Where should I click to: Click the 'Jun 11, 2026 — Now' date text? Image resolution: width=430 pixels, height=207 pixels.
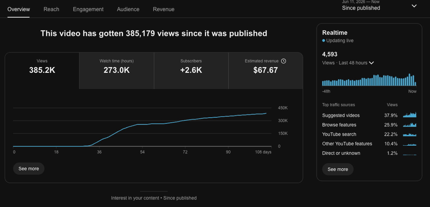coord(361,1)
